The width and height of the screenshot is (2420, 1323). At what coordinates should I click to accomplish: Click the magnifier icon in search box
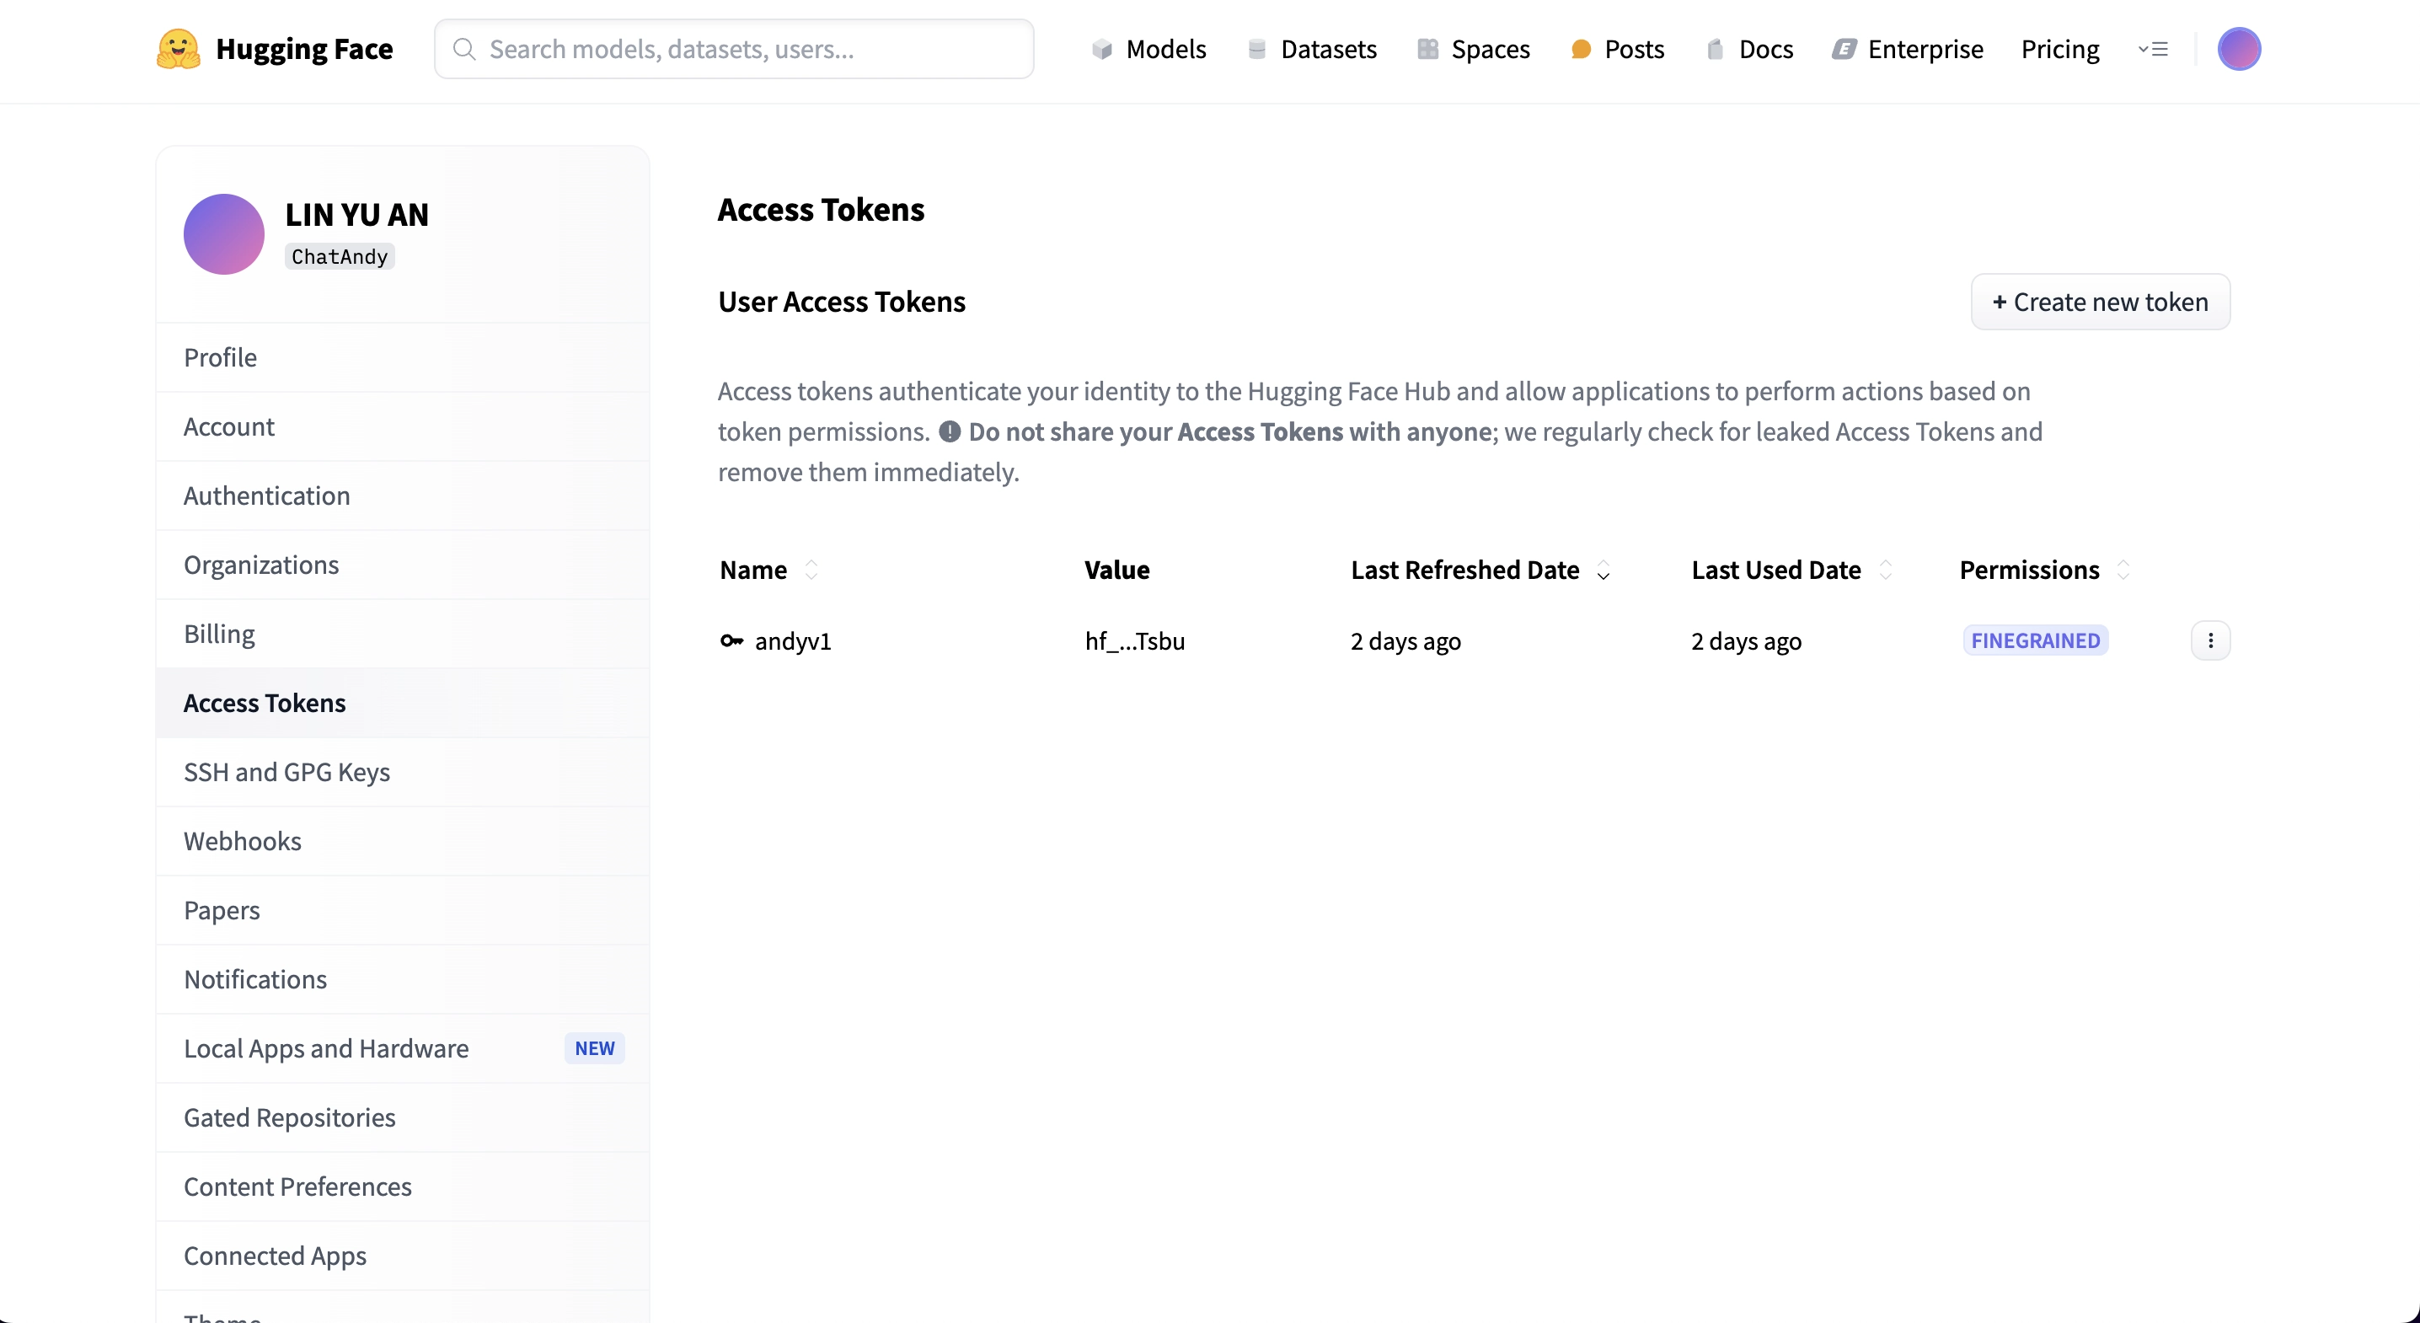(464, 49)
